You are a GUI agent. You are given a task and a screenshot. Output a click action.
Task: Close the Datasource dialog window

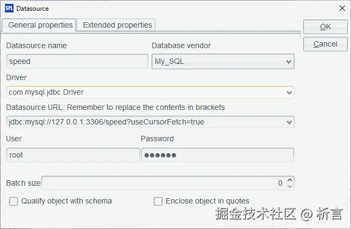tap(341, 8)
